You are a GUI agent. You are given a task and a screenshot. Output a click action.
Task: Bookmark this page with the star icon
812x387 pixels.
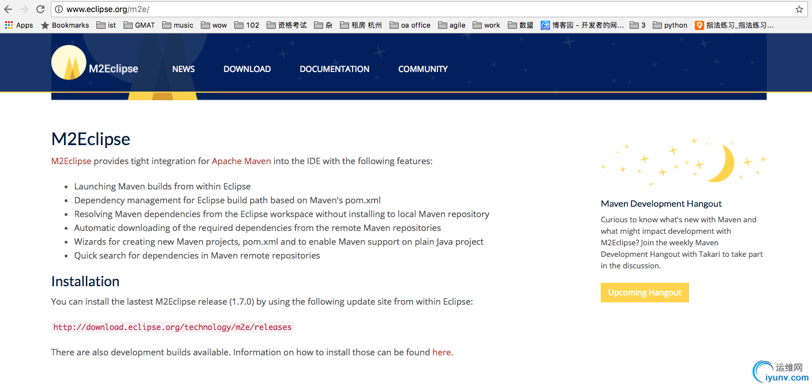(x=799, y=9)
